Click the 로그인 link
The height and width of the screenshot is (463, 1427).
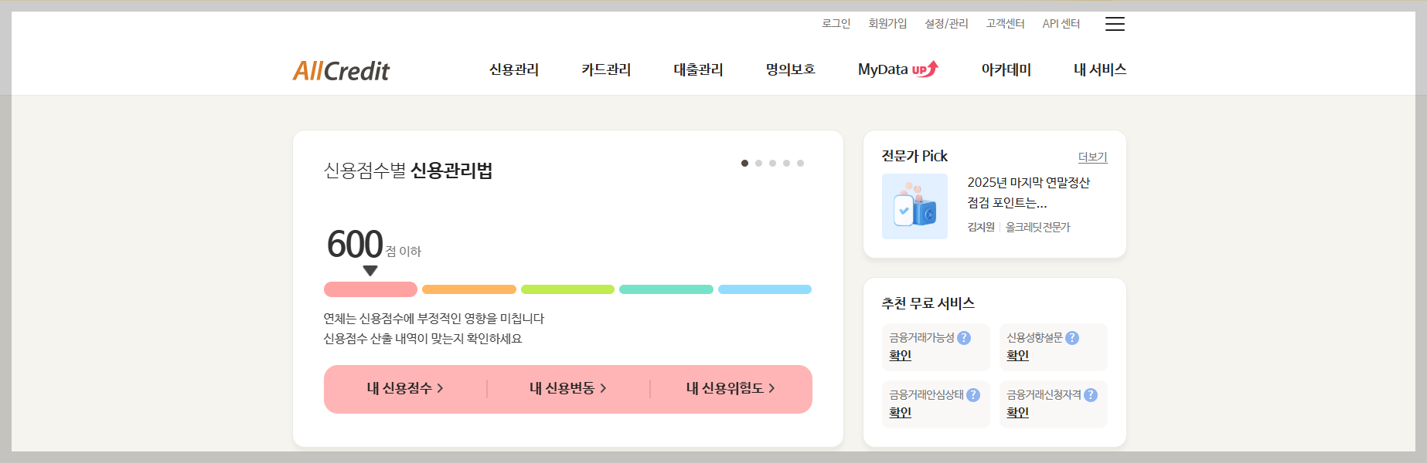point(836,24)
